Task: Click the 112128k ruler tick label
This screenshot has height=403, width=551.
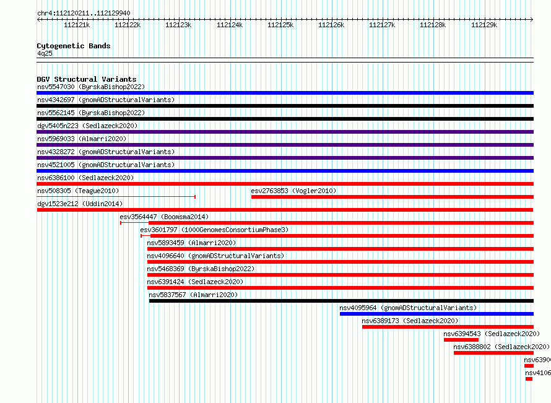Action: (433, 25)
